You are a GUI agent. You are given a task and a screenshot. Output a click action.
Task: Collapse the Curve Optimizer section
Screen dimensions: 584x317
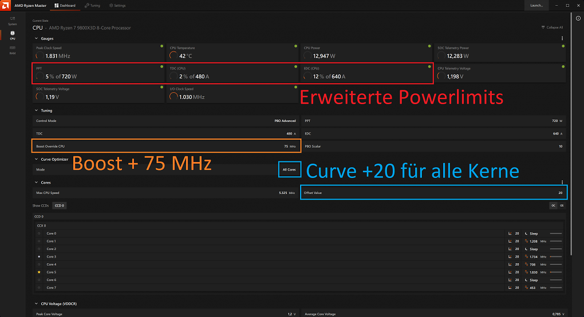tap(36, 159)
